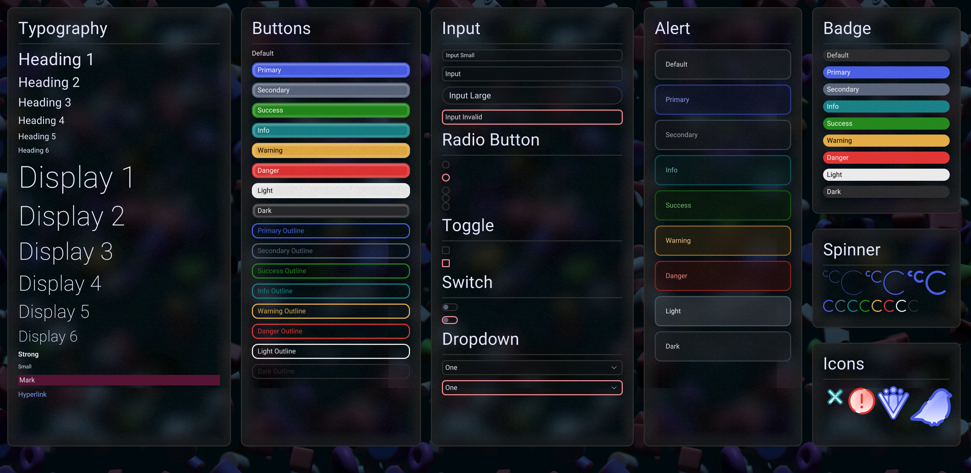971x473 pixels.
Task: Open the pink-bordered One dropdown
Action: click(x=532, y=388)
